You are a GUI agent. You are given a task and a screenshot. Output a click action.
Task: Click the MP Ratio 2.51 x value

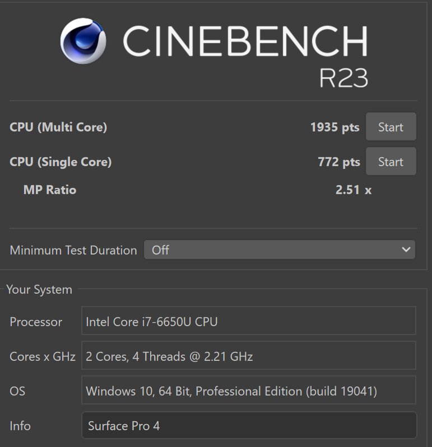click(354, 190)
